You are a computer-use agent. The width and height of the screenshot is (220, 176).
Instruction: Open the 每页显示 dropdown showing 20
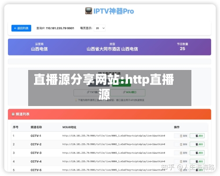pyautogui.click(x=99, y=28)
